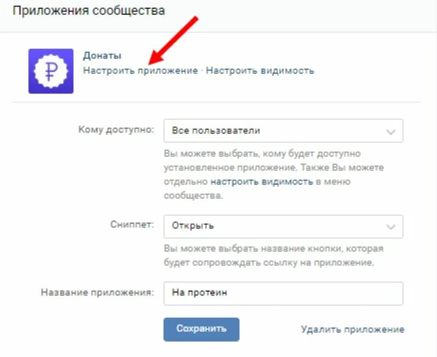Click the chevron arrow in the Сниппет field

[x=391, y=227]
